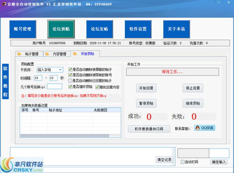The width and height of the screenshot is (234, 173).
Task: Click the 账号 column header
Action: pos(39,110)
